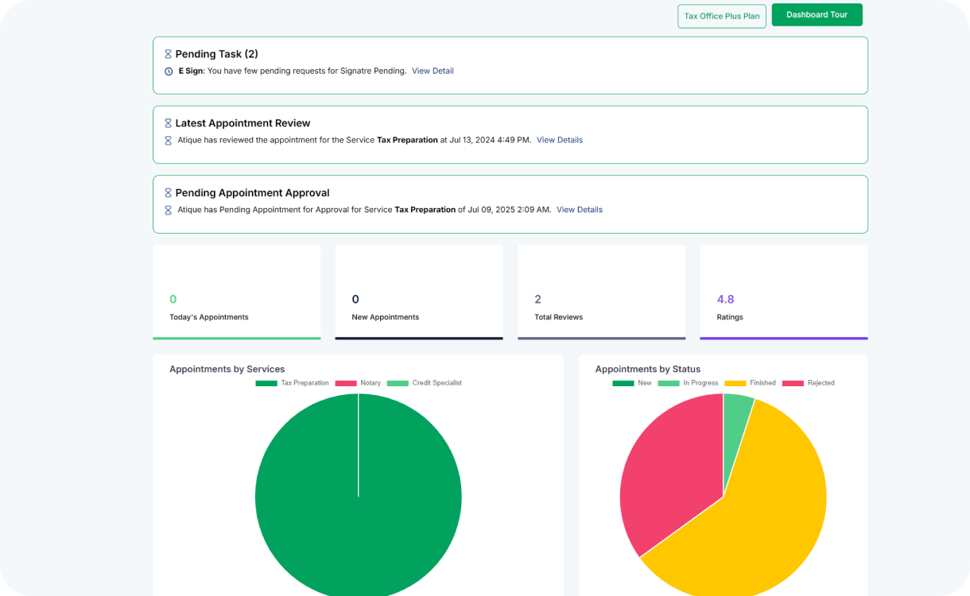Toggle Tax Preparation legend in services chart
Viewport: 970px width, 596px height.
(x=293, y=383)
